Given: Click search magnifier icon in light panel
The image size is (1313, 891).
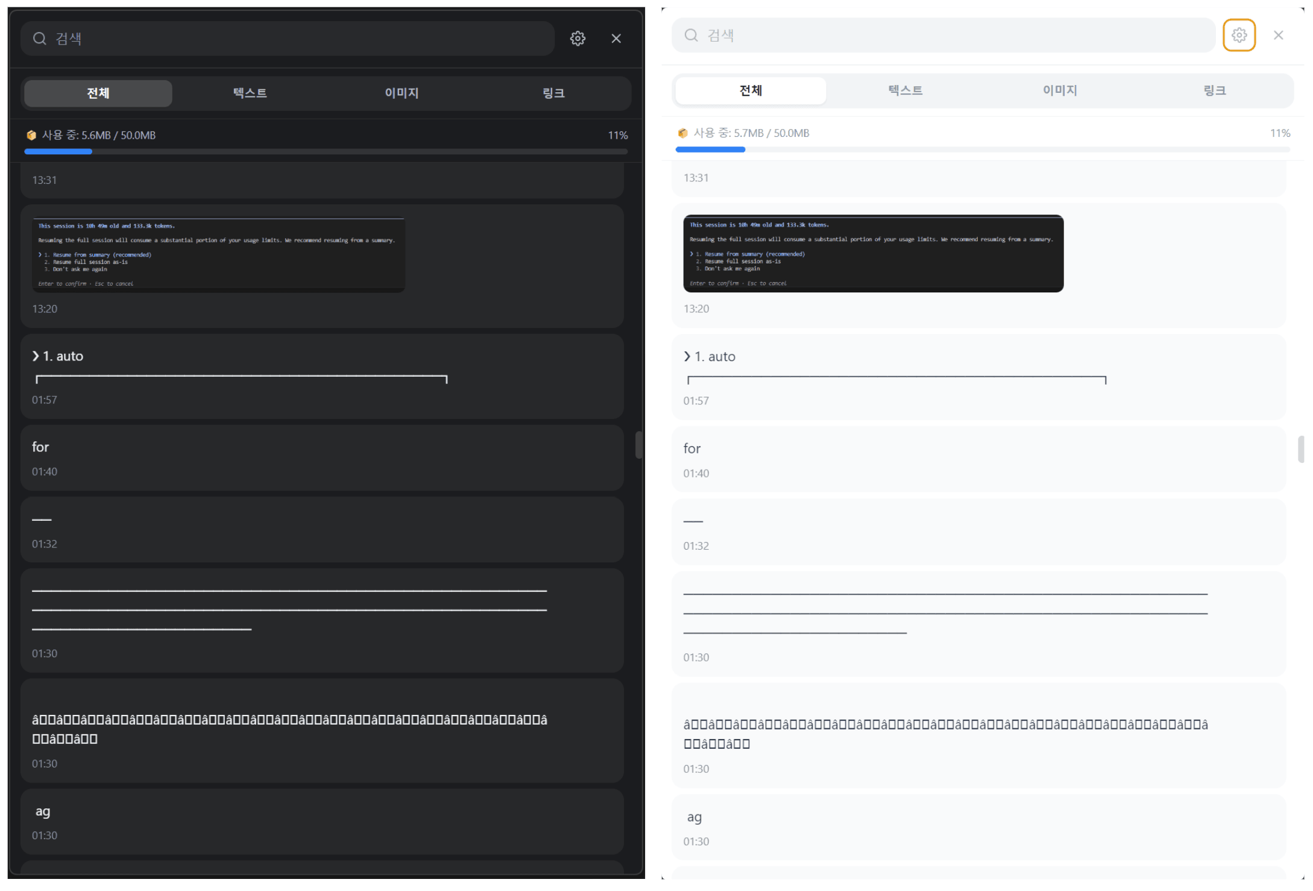Looking at the screenshot, I should click(x=691, y=36).
